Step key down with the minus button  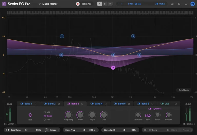[118, 4]
